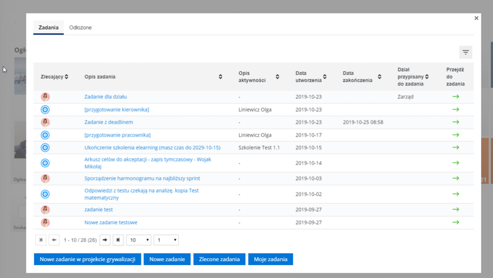Open 'Zlecone zadania' button
This screenshot has width=493, height=278.
coord(219,259)
